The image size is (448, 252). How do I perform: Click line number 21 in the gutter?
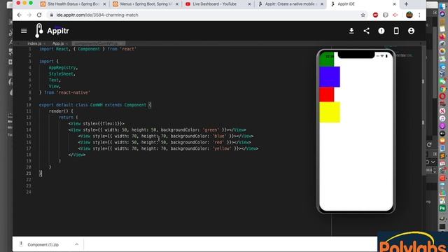click(29, 174)
